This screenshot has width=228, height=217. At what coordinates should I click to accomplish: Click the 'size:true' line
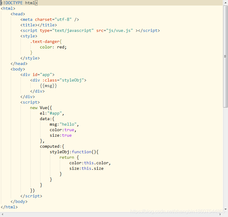coord(61,135)
